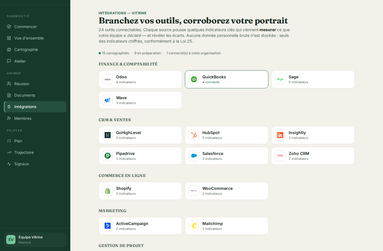Image resolution: width=383 pixels, height=251 pixels.
Task: Select the Wave integration card
Action: point(140,100)
